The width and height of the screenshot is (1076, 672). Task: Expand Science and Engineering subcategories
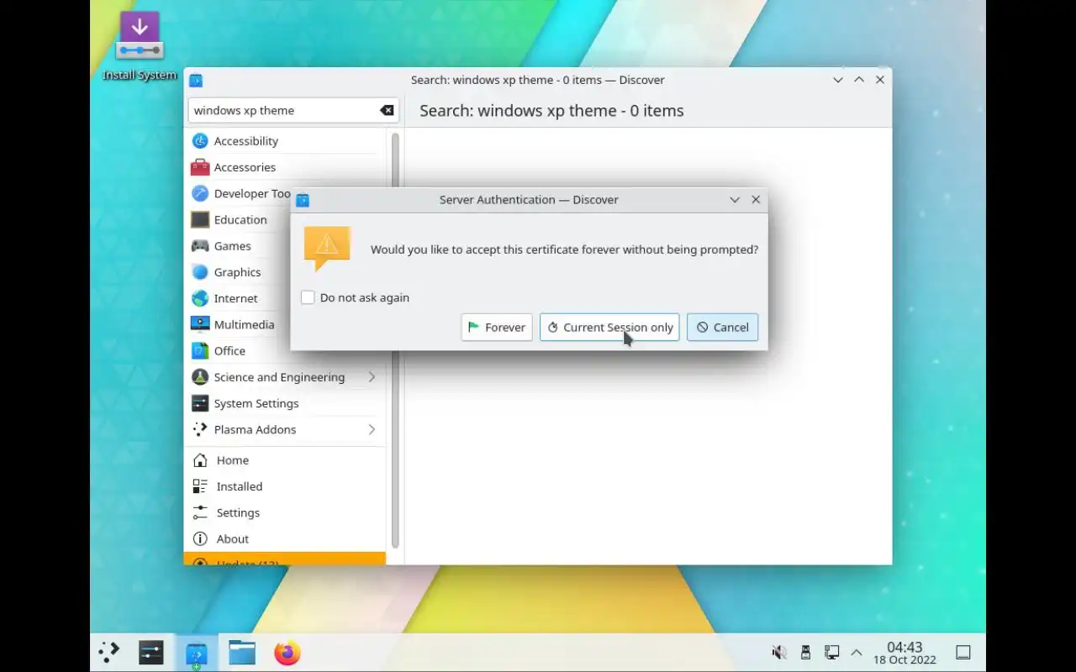click(372, 377)
